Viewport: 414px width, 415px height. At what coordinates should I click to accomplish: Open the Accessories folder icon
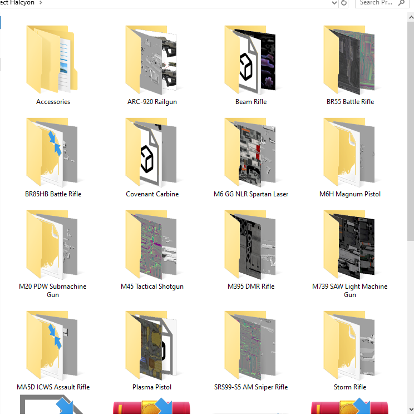[x=52, y=60]
